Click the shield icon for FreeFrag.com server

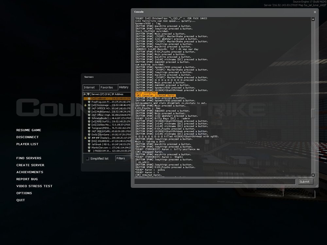pos(89,102)
